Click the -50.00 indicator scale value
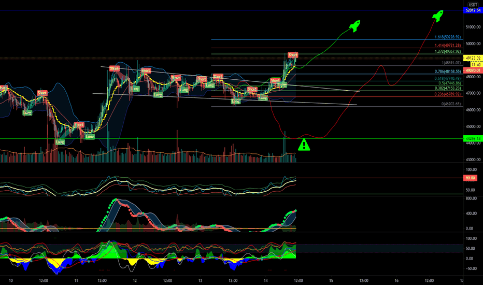This screenshot has height=285, width=483. [471, 268]
